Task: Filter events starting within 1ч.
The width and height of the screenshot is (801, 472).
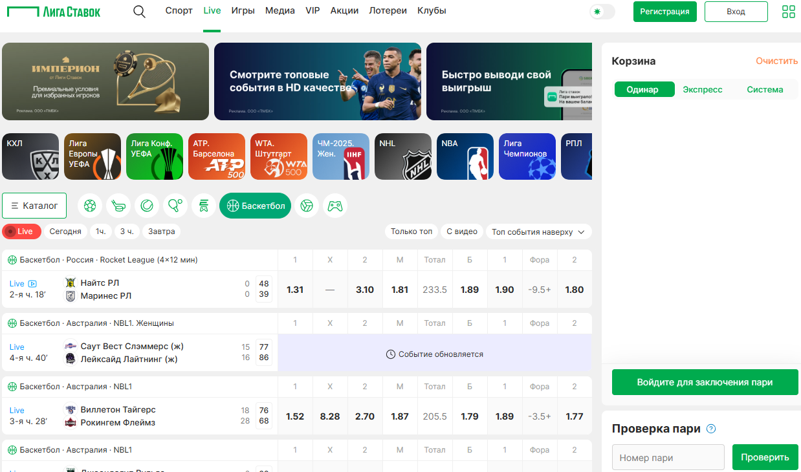Action: [x=101, y=231]
